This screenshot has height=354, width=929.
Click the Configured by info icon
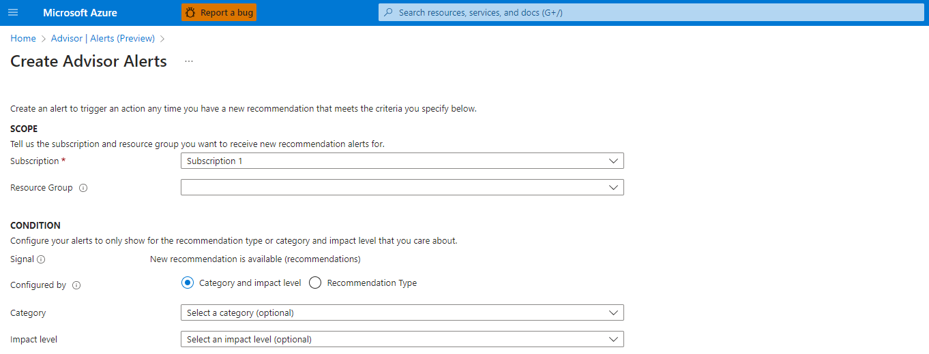pos(76,286)
